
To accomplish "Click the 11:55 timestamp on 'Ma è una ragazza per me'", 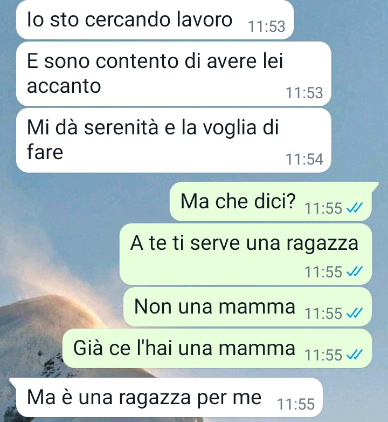I will [296, 404].
